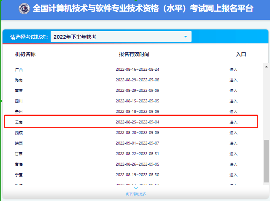
Task: Enter the 重庆 registration page
Action: click(x=233, y=91)
